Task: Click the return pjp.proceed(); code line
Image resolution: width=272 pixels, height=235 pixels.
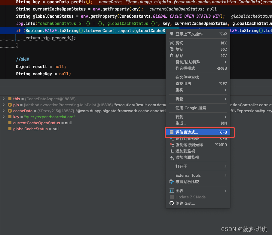Action: coord(51,38)
